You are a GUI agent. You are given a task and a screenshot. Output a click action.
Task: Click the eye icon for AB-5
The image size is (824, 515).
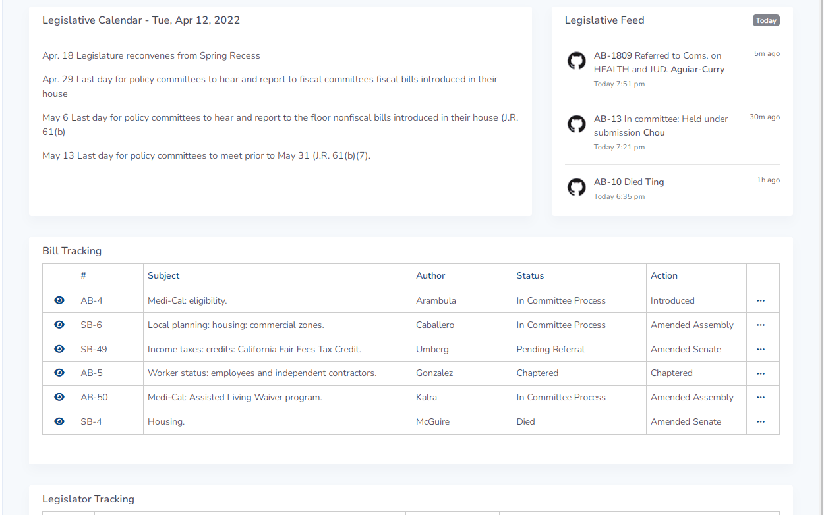coord(59,373)
